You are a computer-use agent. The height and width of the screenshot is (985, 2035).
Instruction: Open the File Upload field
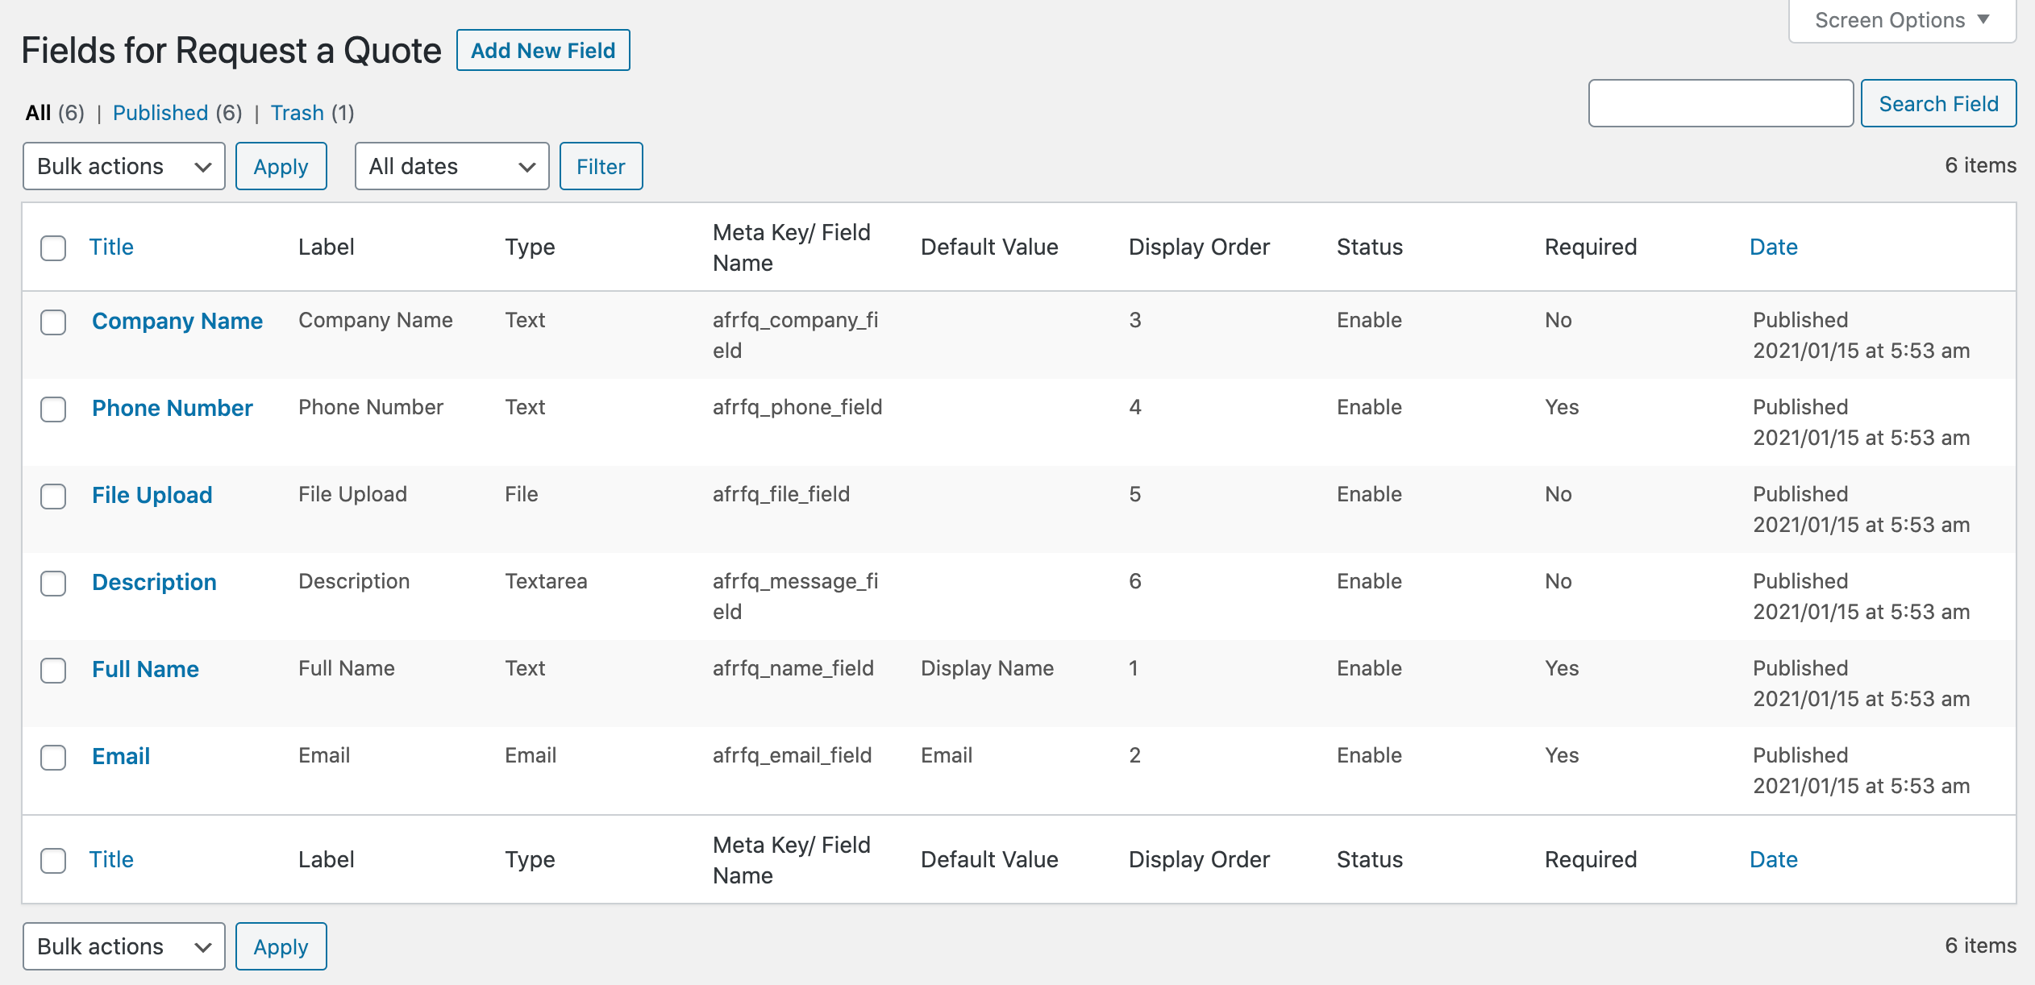click(152, 495)
